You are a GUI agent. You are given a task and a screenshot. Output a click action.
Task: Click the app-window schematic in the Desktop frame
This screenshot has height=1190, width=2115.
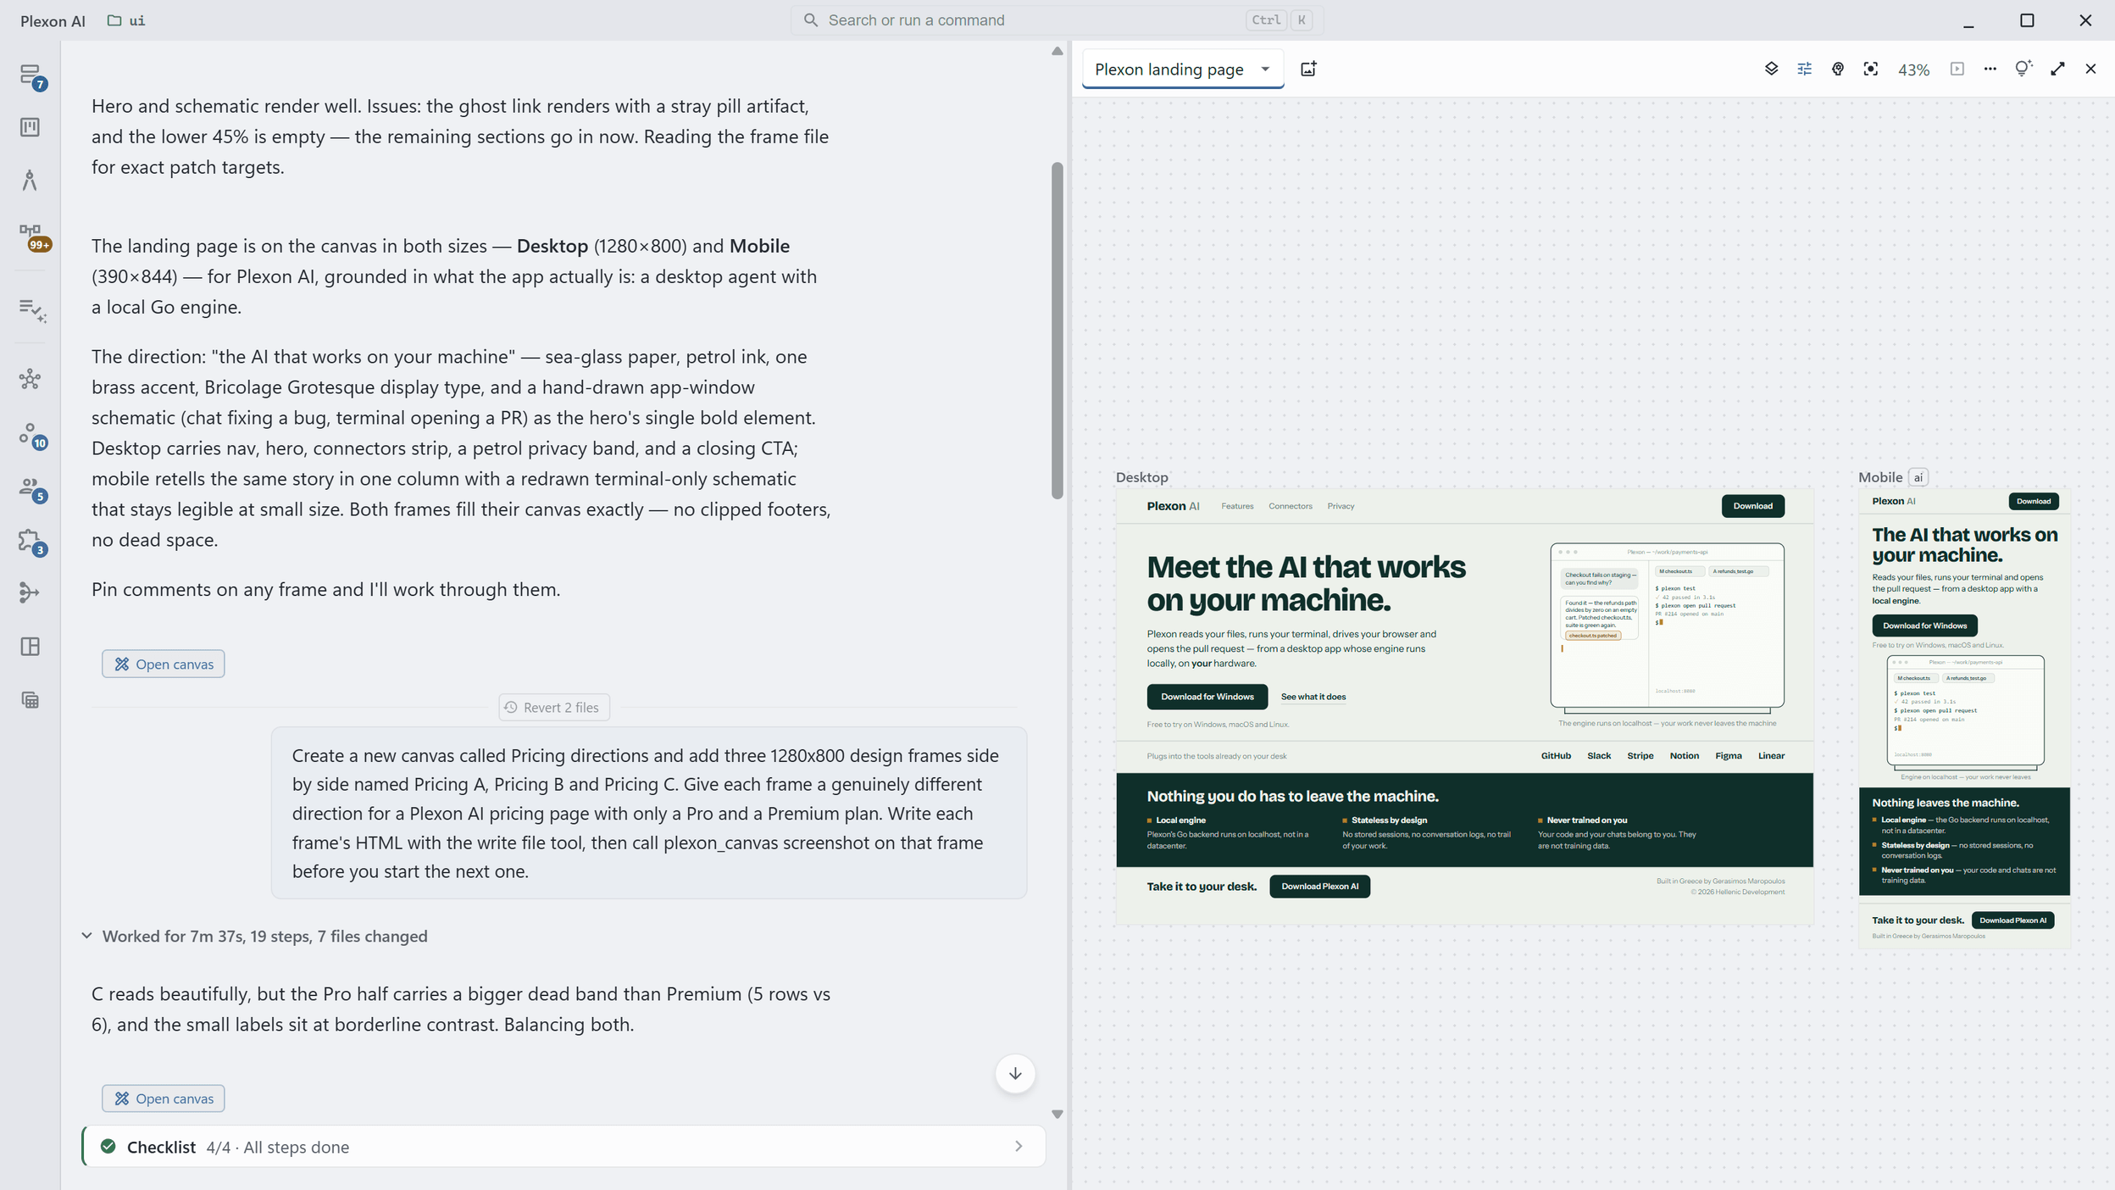(1667, 627)
